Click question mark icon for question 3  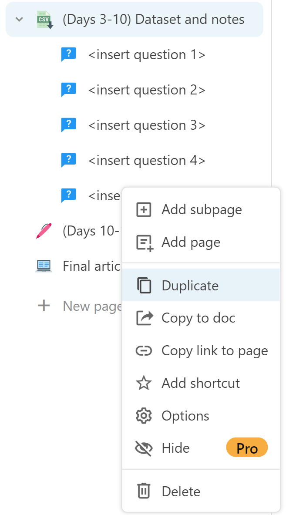pos(69,125)
